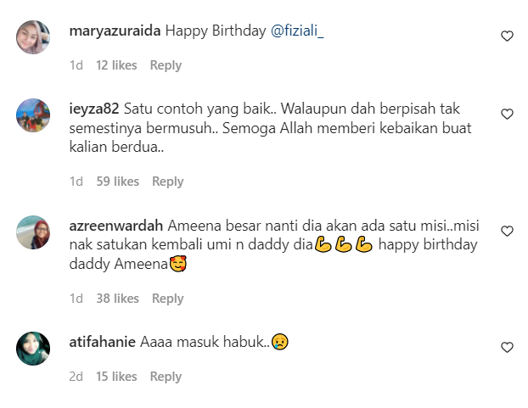The image size is (528, 408).
Task: View the 38 likes list
Action: pyautogui.click(x=117, y=299)
